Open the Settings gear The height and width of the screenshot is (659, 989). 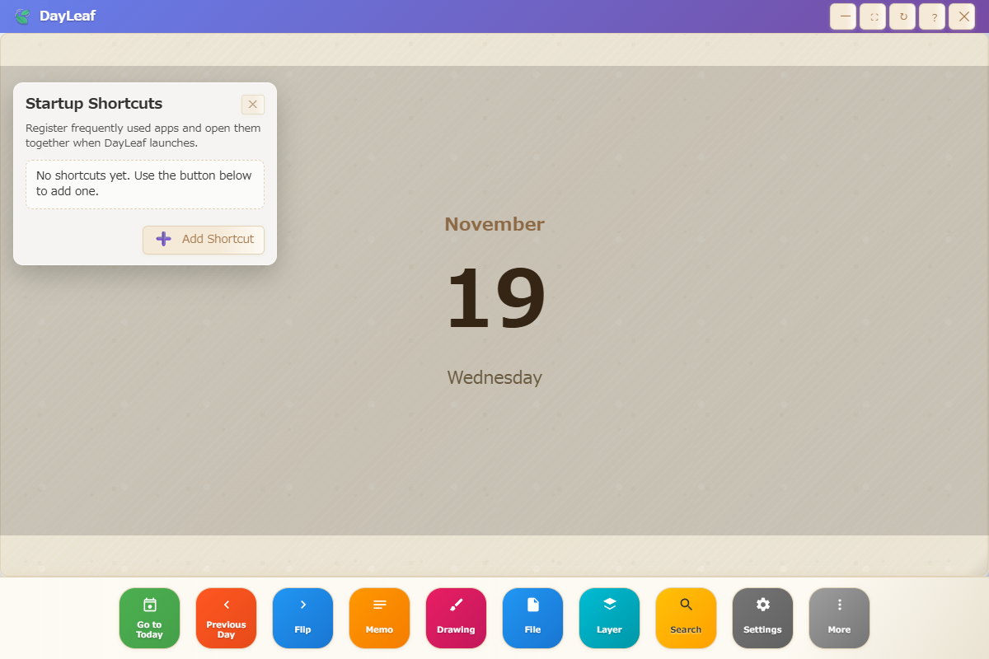(x=762, y=618)
